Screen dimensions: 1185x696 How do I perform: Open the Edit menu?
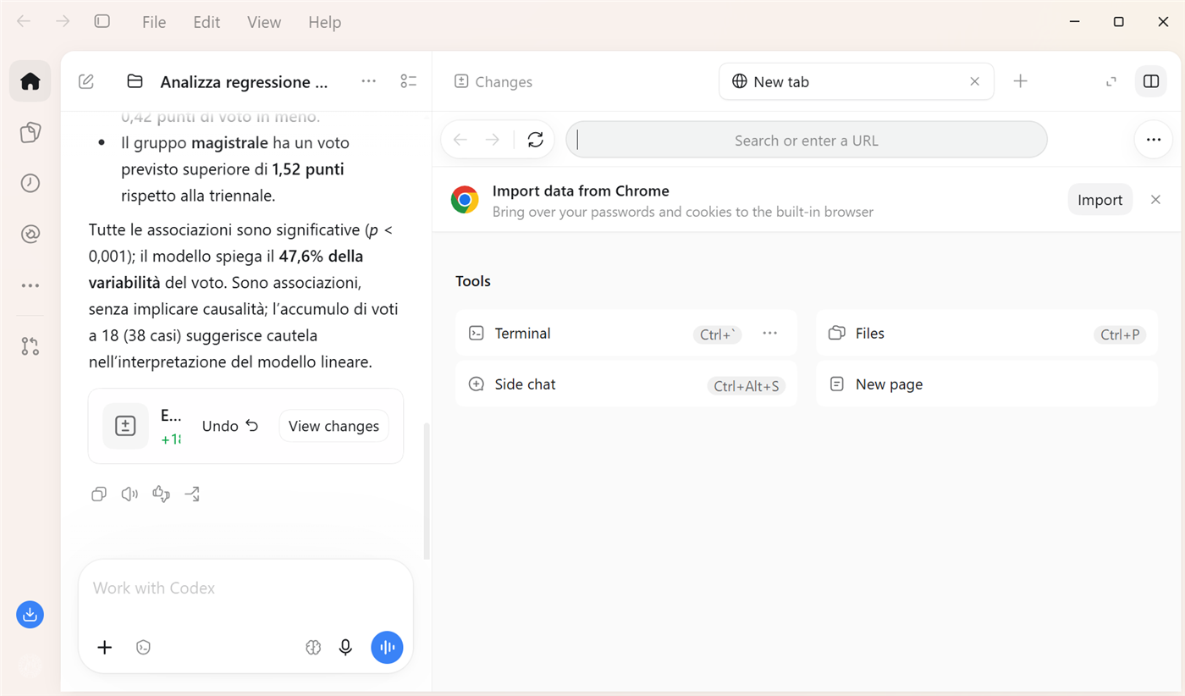(x=207, y=23)
